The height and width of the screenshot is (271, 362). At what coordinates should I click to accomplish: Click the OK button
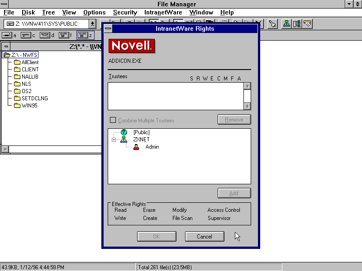pos(157,237)
